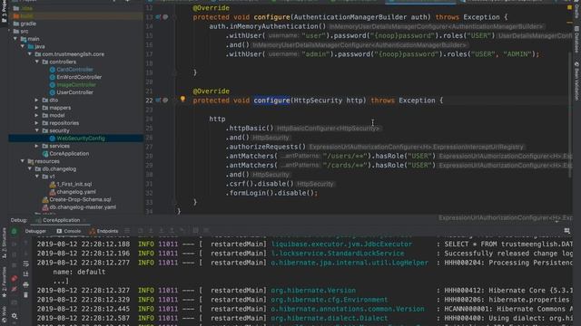Collapse the db.changelog folder
Image resolution: width=581 pixels, height=326 pixels.
tap(30, 169)
